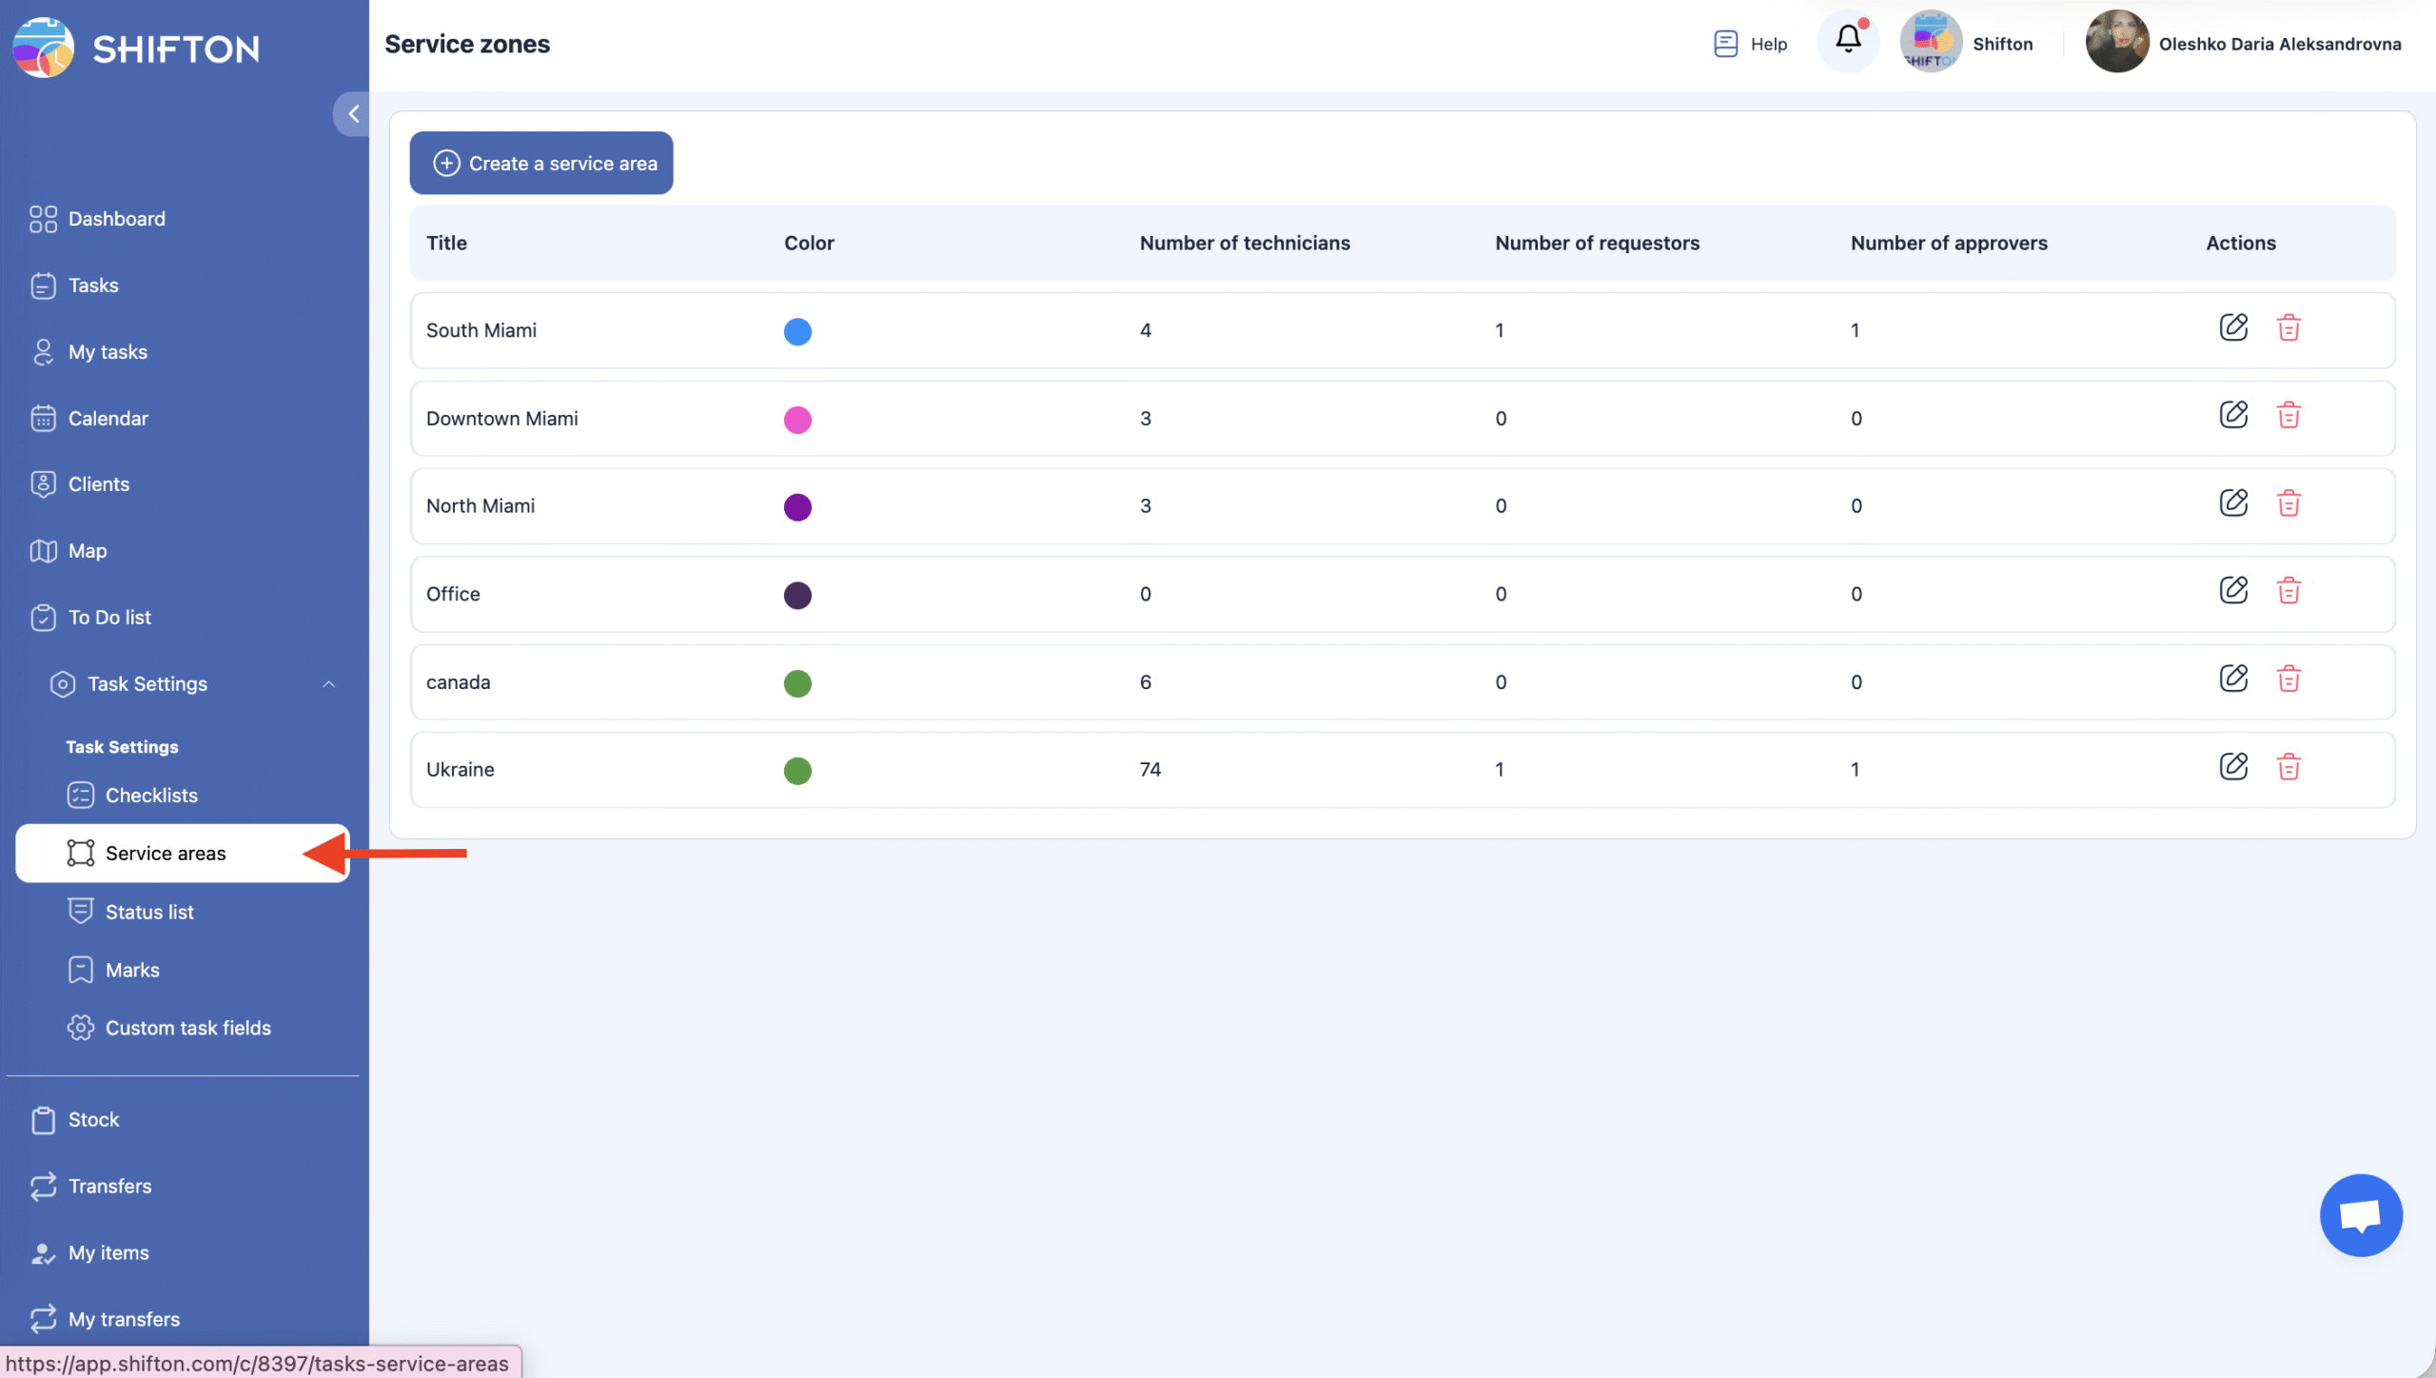
Task: Edit the South Miami service area
Action: click(x=2232, y=328)
